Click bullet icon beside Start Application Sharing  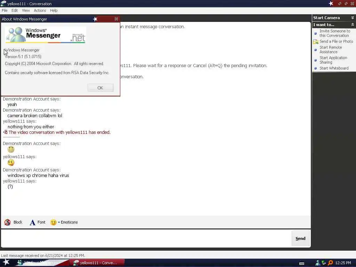coord(315,60)
